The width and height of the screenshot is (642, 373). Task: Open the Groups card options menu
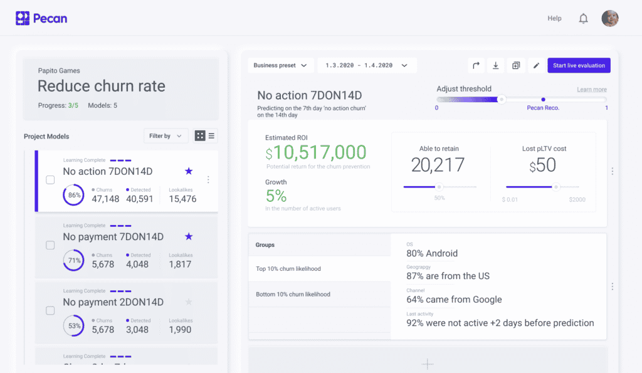613,286
